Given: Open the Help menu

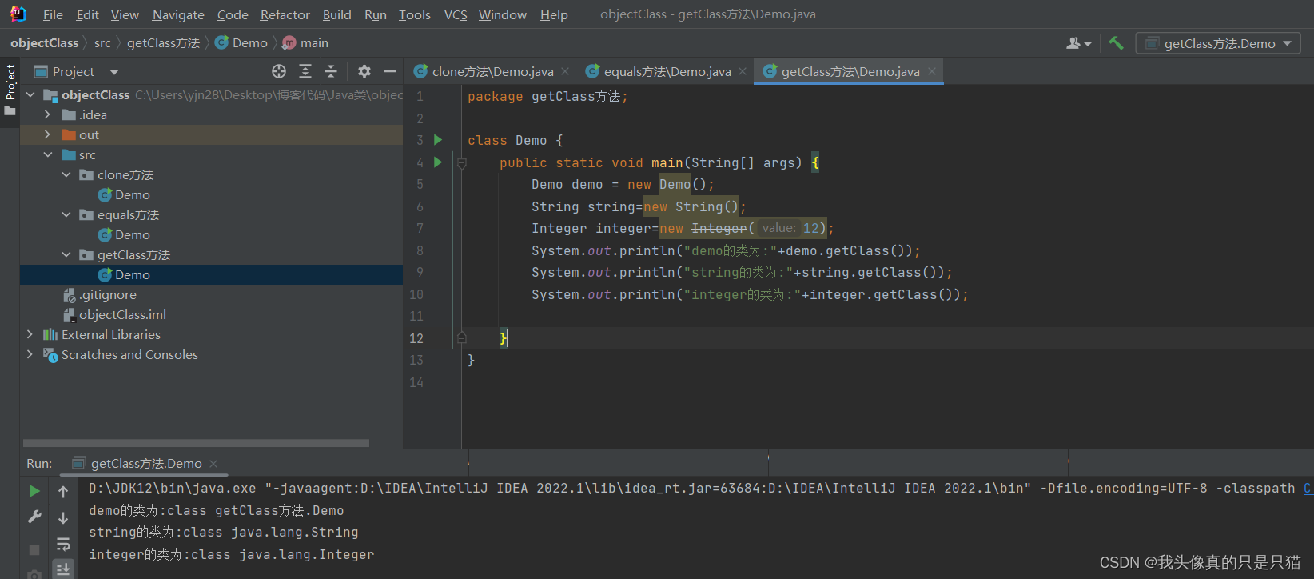Looking at the screenshot, I should 554,14.
